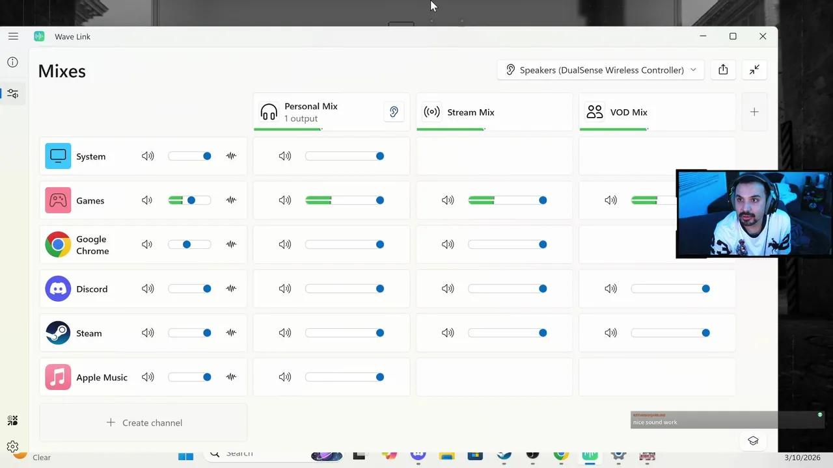This screenshot has height=468, width=833.
Task: Select the VOD Mix header
Action: (657, 112)
